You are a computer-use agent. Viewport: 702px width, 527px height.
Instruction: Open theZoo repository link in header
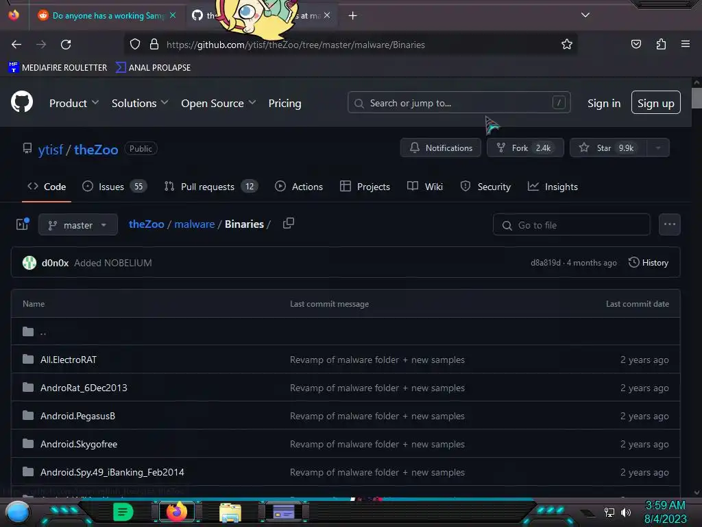point(96,150)
